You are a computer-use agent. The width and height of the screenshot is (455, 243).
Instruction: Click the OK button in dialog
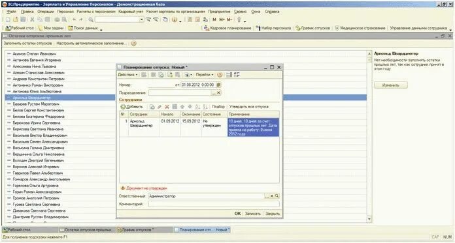pos(237,214)
